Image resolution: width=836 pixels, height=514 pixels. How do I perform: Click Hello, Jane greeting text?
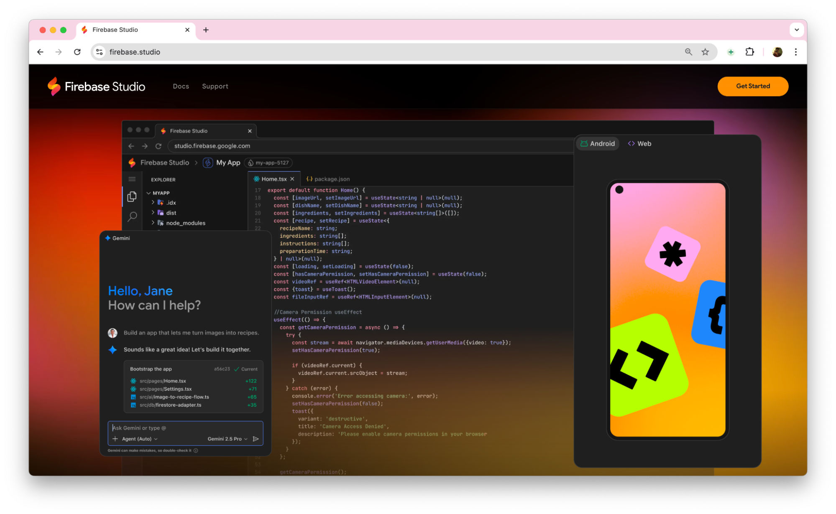[x=140, y=291]
